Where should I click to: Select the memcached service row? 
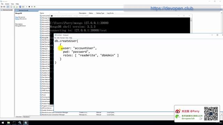pyautogui.click(x=45, y=16)
